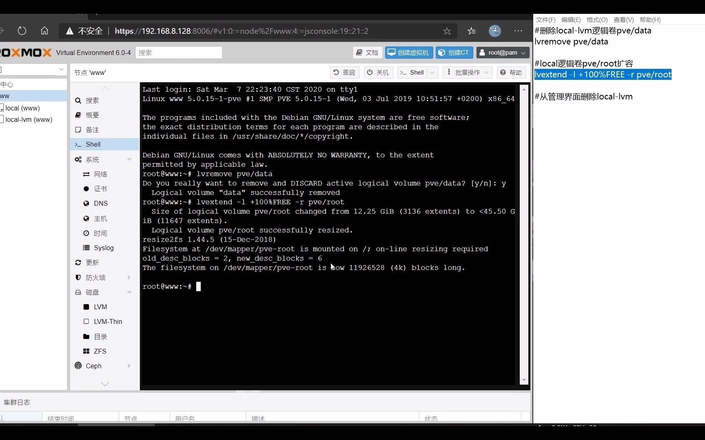Screen dimensions: 705x440
Task: Click terminal scrollbar down arrow
Action: pos(524,380)
